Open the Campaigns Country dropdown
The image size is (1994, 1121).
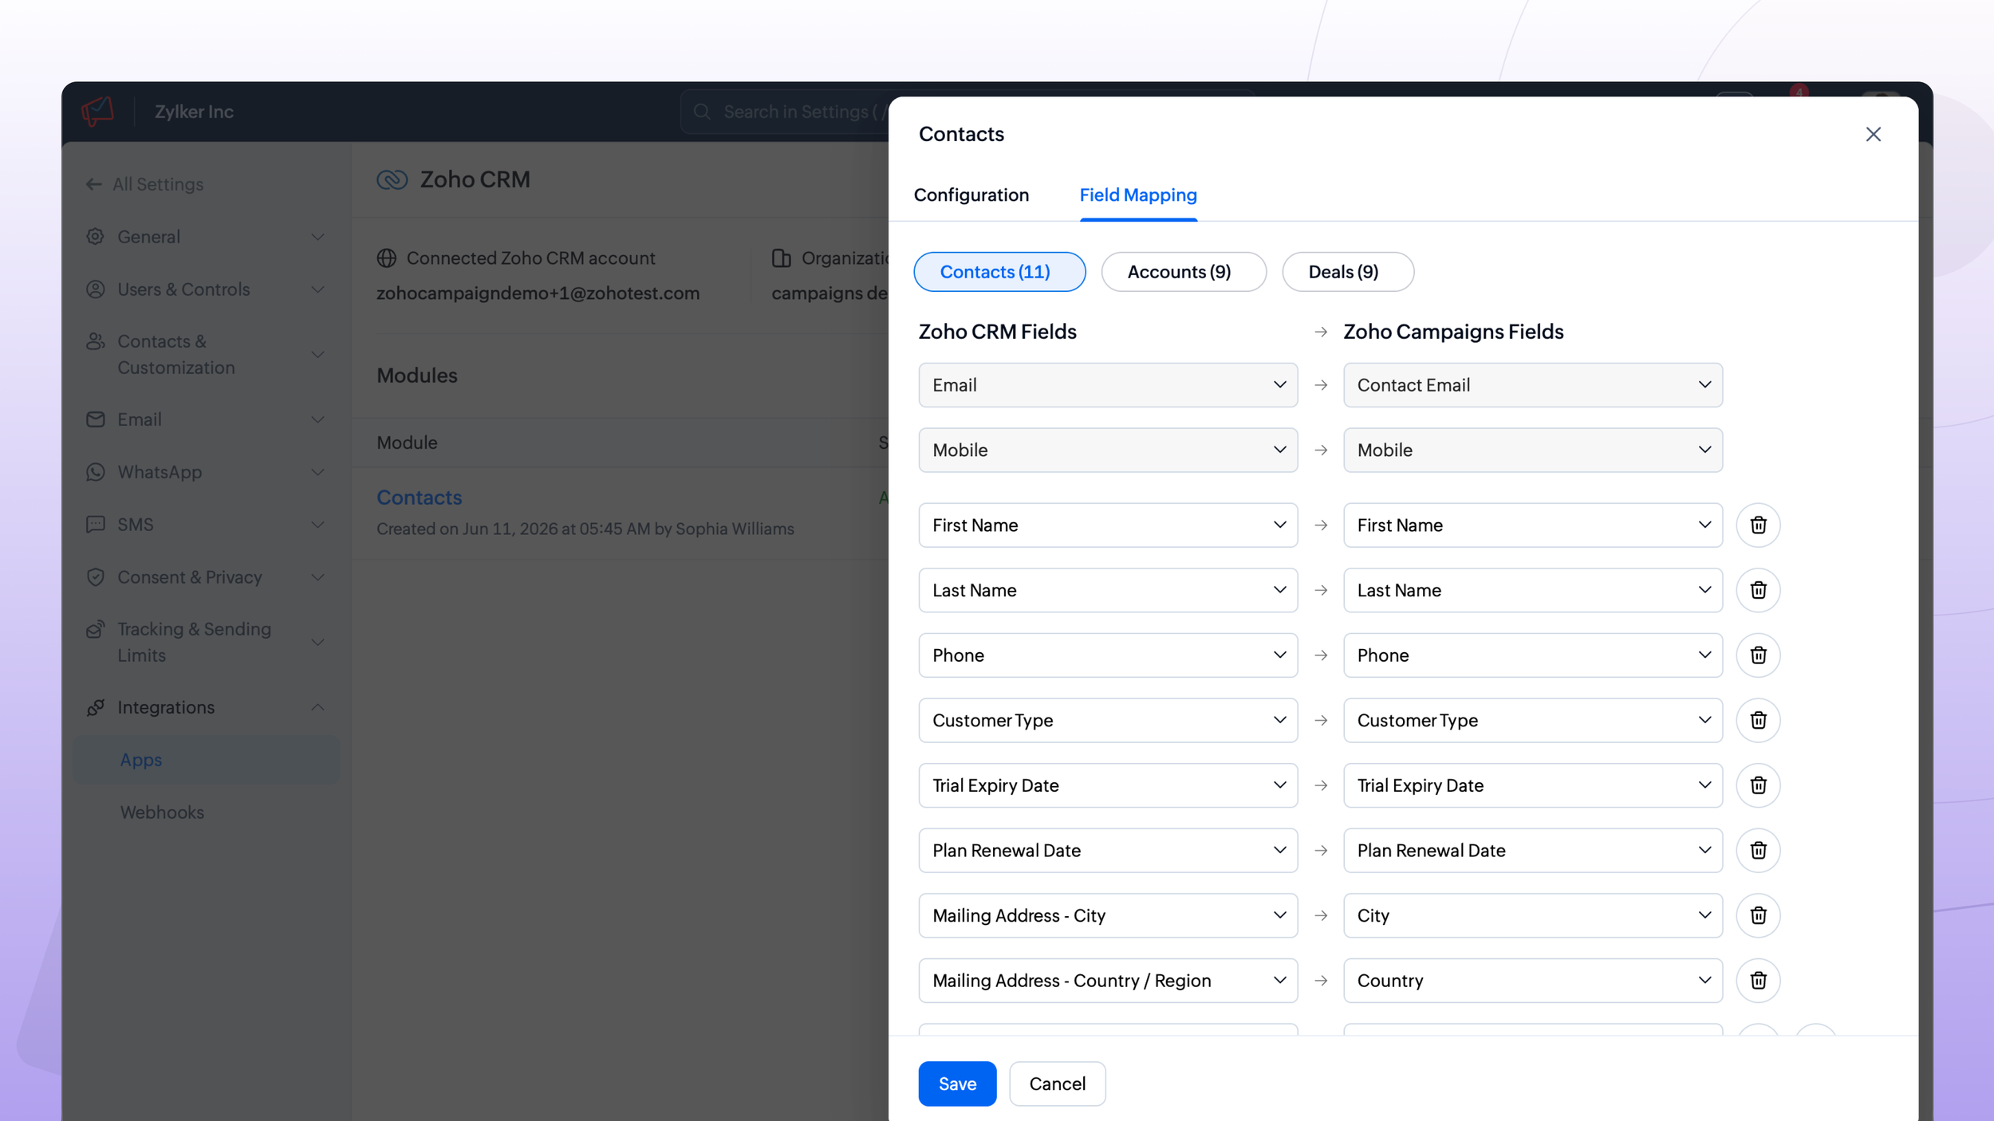[1532, 981]
